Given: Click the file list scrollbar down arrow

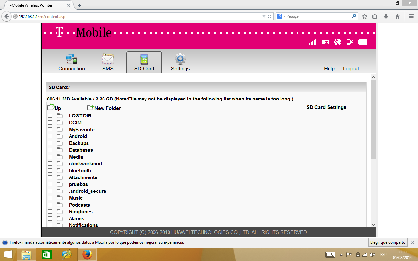Looking at the screenshot, I should (374, 224).
